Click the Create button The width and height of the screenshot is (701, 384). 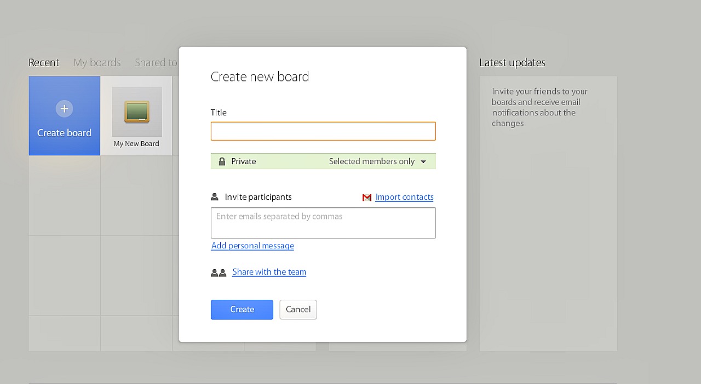pos(242,310)
